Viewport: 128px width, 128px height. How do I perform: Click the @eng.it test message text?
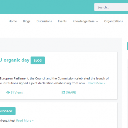pyautogui.click(x=8, y=121)
